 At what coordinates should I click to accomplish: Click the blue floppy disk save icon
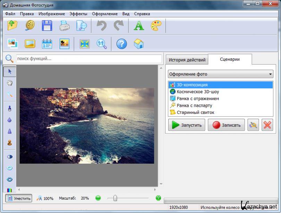click(x=47, y=26)
